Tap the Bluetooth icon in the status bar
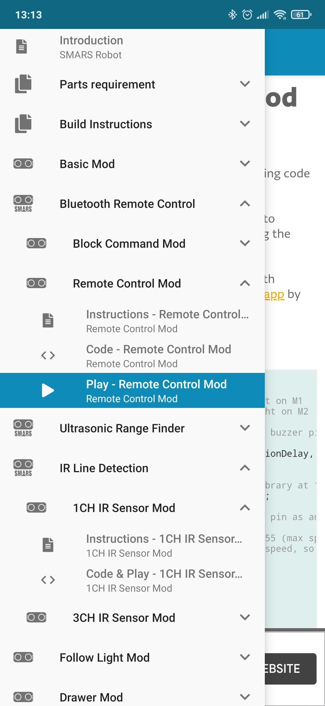 coord(232,14)
